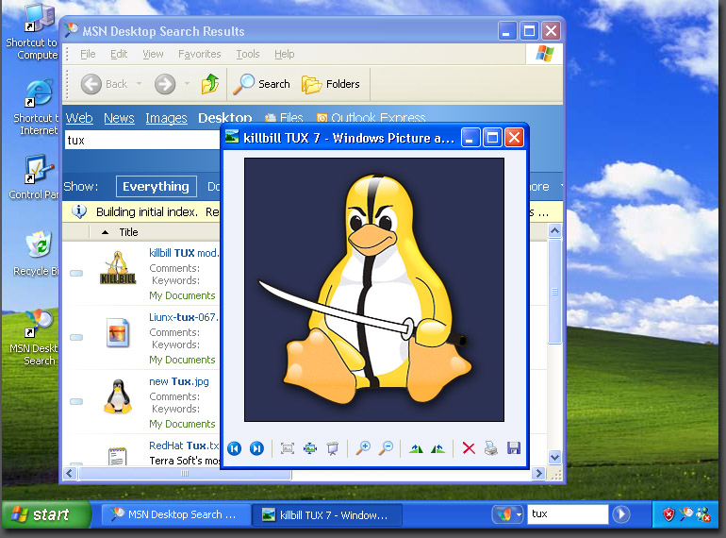Toggle the Folders pane button

pos(331,84)
